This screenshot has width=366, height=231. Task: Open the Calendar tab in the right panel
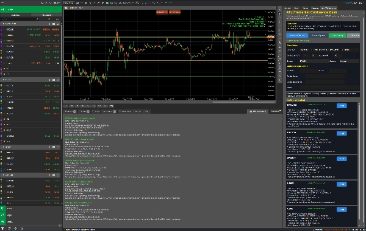click(x=315, y=8)
